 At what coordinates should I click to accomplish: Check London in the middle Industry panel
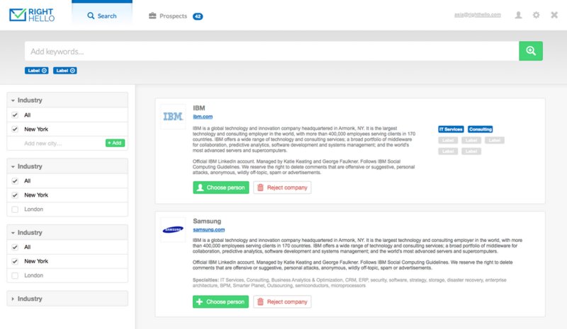click(x=15, y=209)
